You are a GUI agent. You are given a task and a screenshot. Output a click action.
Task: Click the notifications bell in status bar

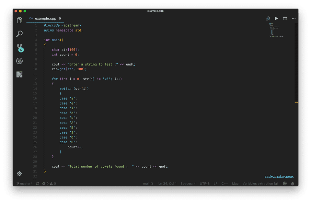tap(293, 183)
